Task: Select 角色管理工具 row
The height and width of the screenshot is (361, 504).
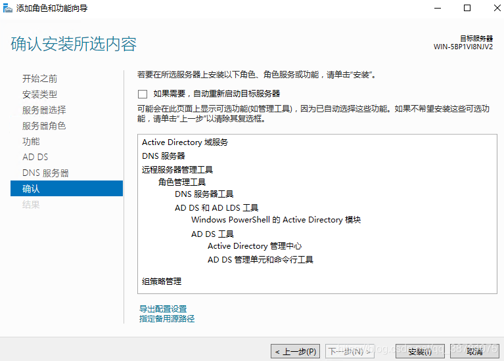Action: [181, 182]
